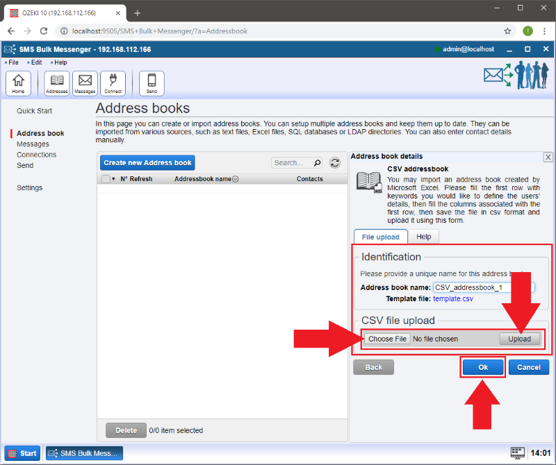Click the Address book name input field

[x=483, y=287]
